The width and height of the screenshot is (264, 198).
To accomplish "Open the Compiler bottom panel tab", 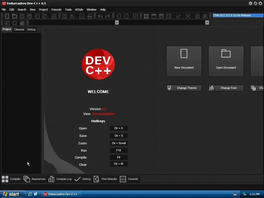I will (x=11, y=179).
